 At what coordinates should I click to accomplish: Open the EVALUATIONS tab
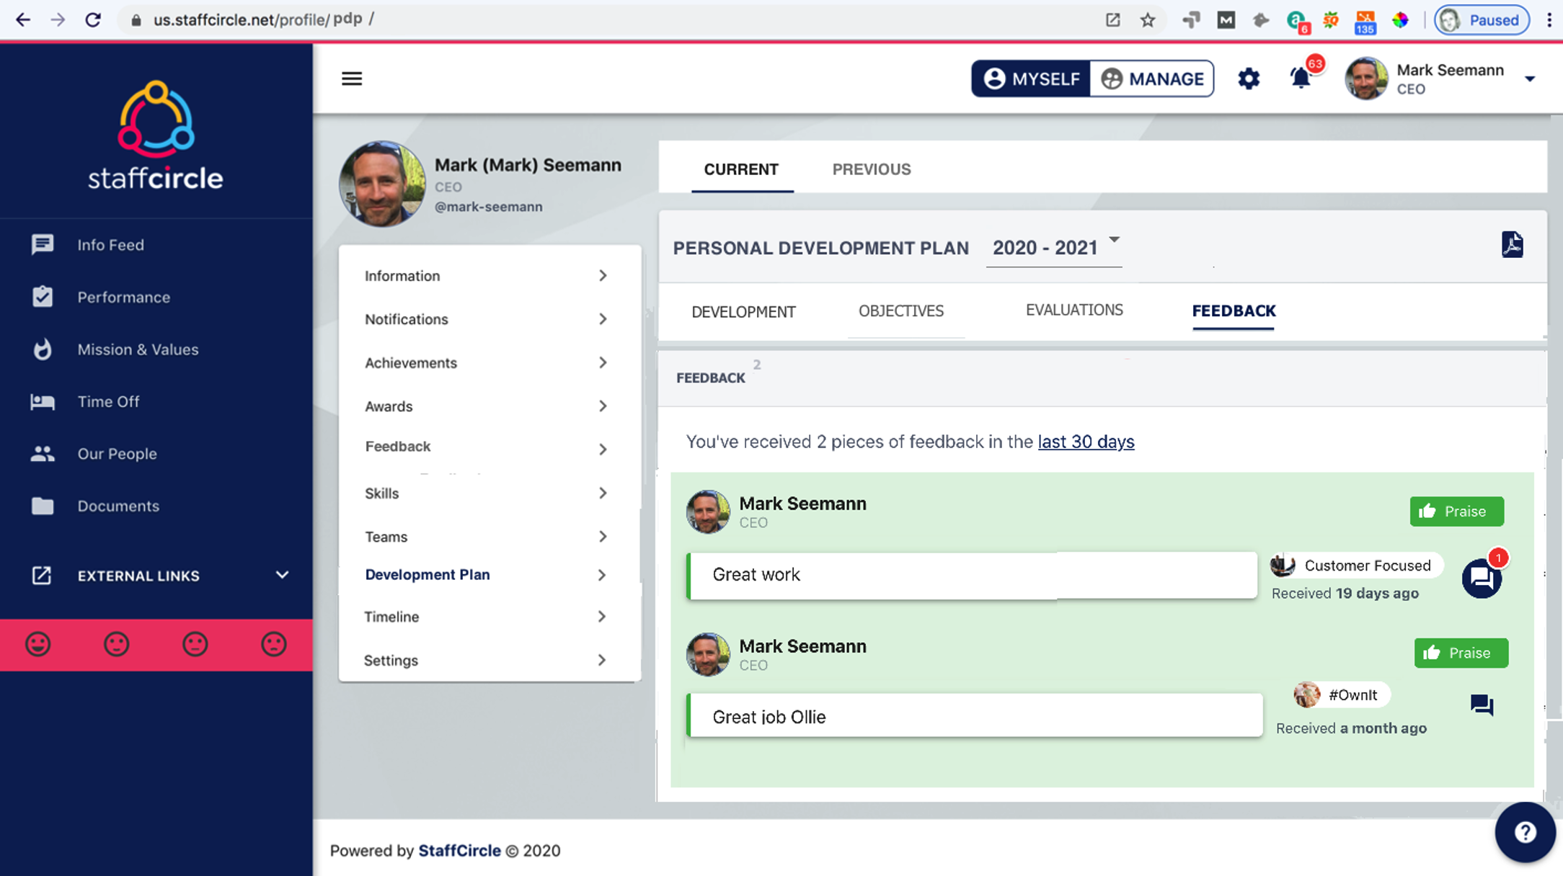[1074, 310]
